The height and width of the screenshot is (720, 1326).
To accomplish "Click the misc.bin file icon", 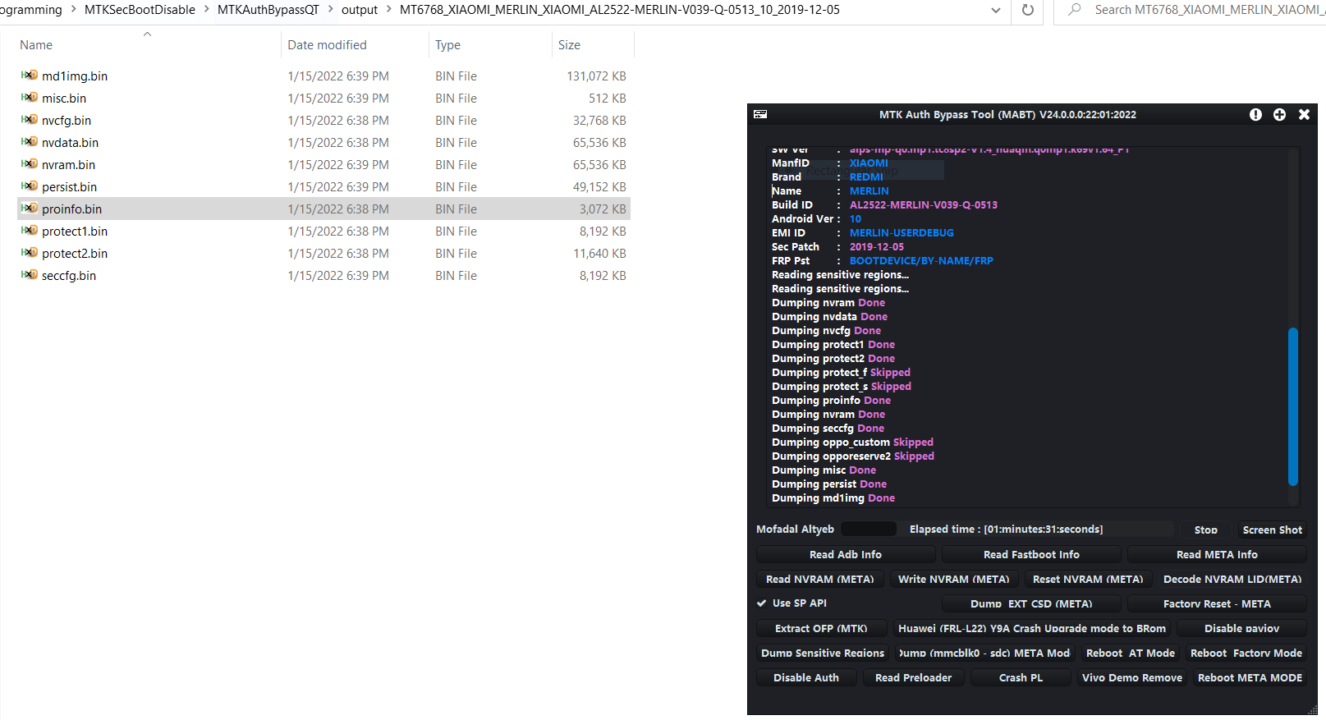I will click(x=30, y=98).
